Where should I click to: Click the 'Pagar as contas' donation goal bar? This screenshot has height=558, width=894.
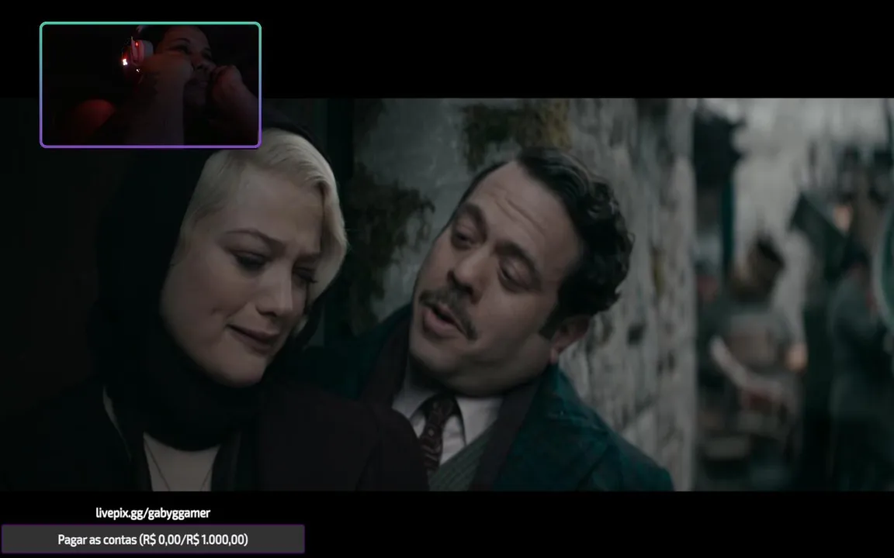click(x=153, y=539)
